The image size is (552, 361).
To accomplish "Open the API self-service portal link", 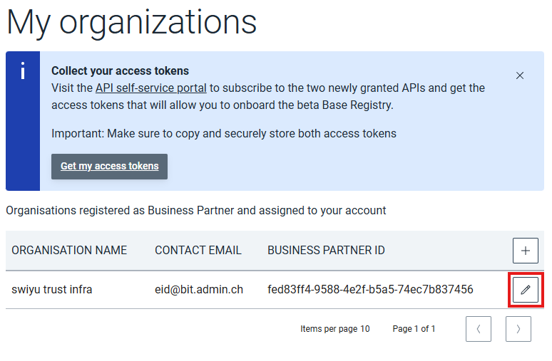I will click(151, 88).
